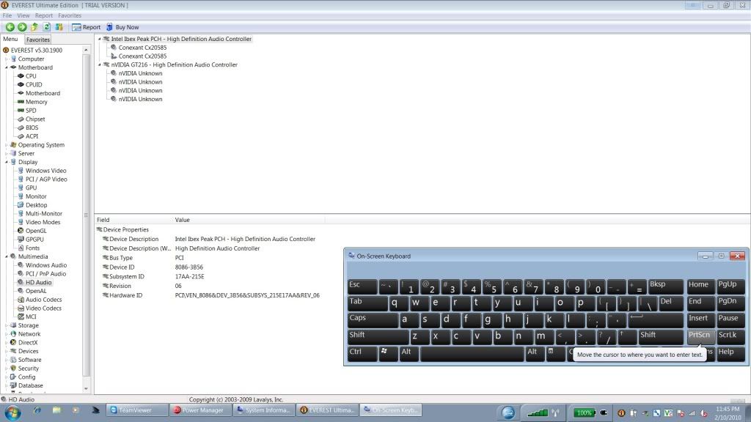Select the GPU tree item
The image size is (751, 422).
(x=31, y=188)
